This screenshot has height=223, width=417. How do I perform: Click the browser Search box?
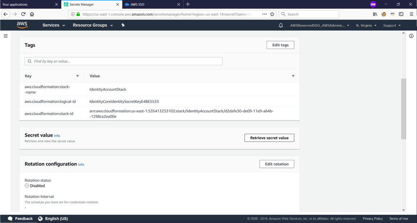point(309,15)
